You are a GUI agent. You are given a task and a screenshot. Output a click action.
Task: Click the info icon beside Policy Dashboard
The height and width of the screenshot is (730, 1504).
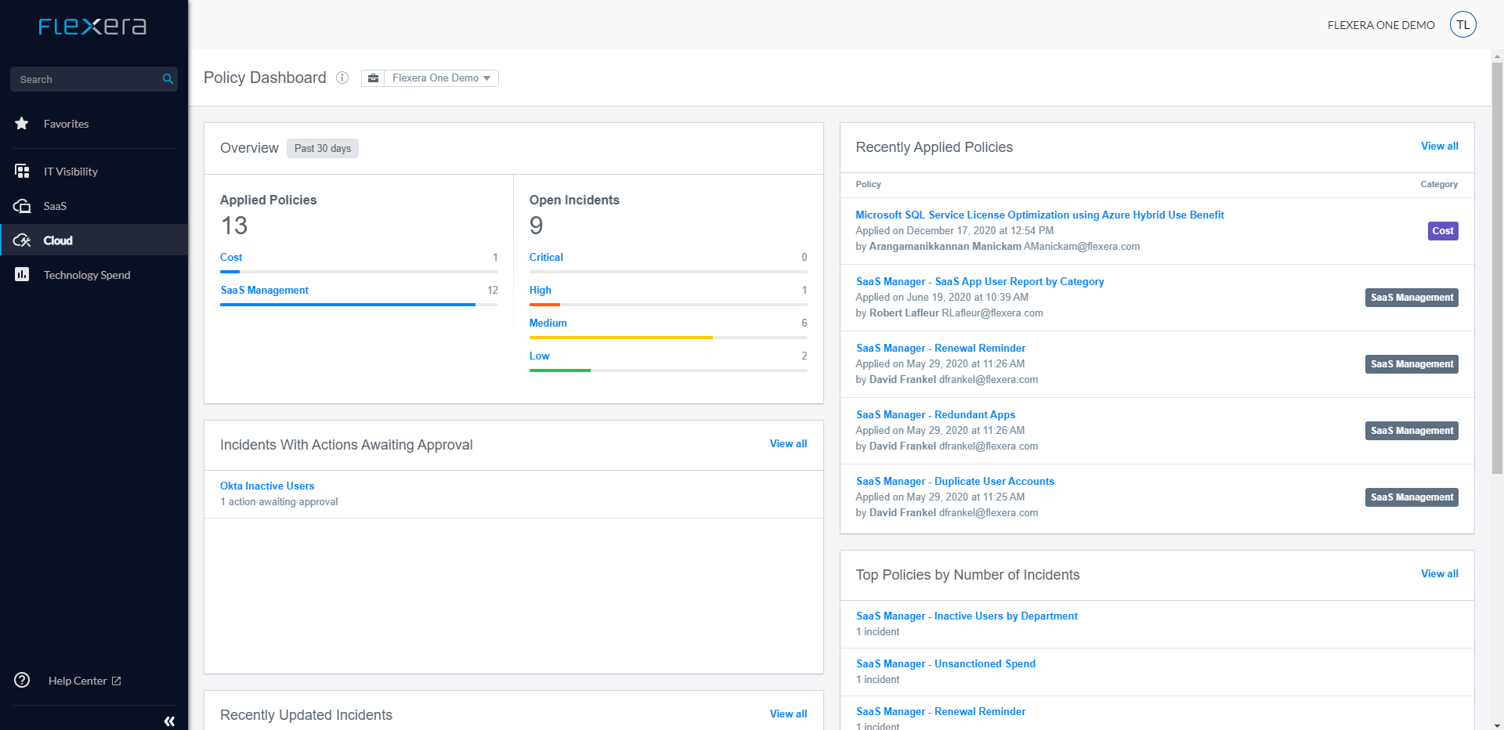342,78
